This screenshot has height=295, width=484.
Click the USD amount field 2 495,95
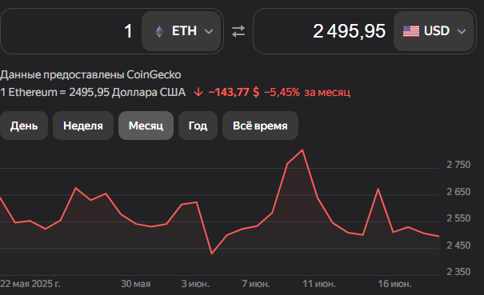pos(349,31)
